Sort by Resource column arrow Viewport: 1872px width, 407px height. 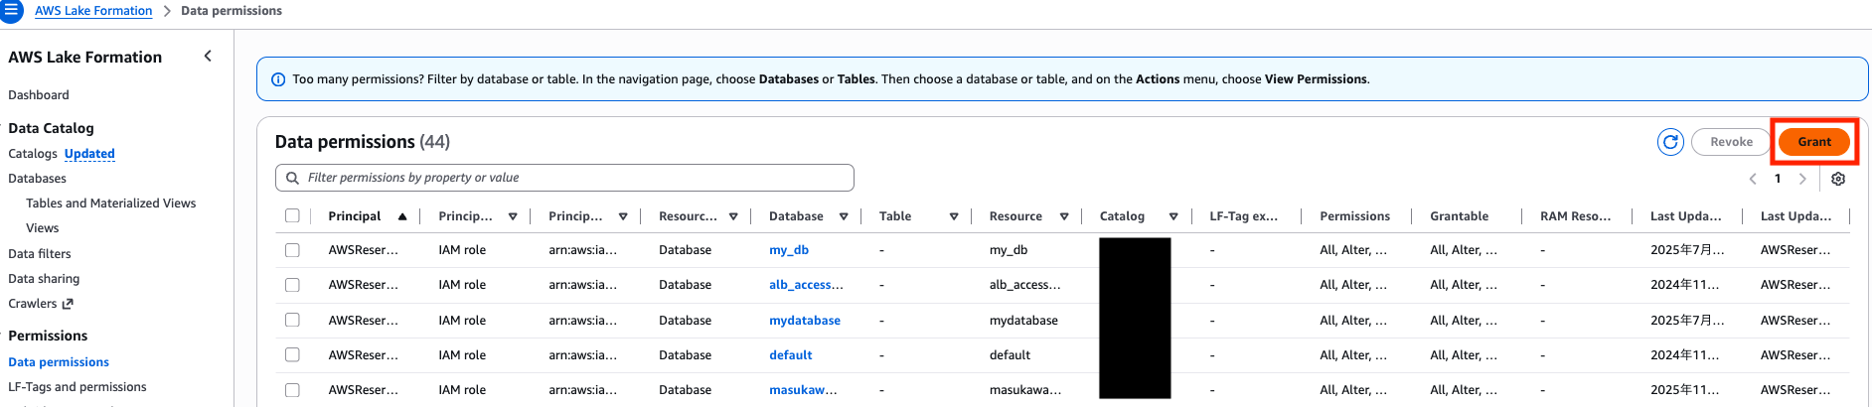[x=1064, y=216]
